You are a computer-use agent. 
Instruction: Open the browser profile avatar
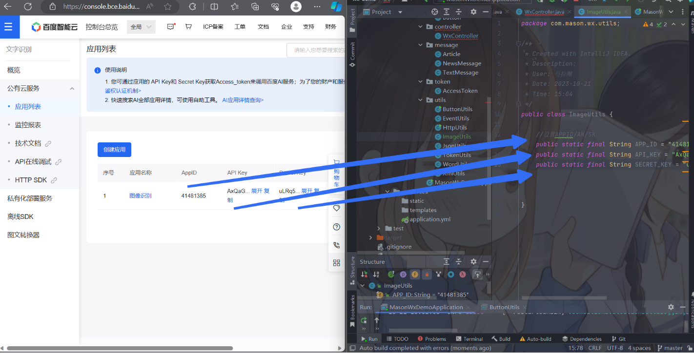[296, 7]
